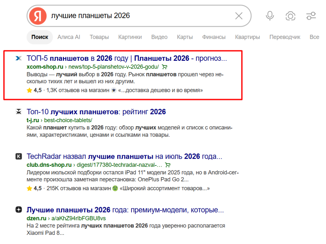
Task: Expand the Все services tab
Action: click(314, 37)
